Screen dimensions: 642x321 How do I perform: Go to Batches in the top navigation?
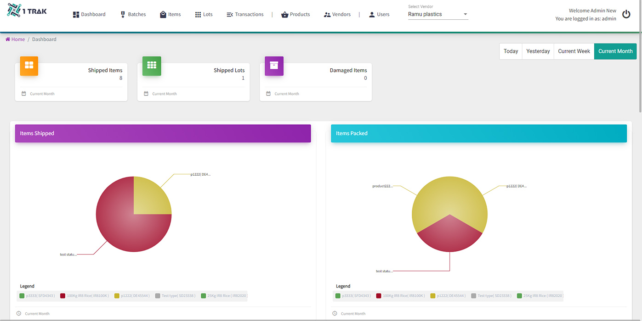(x=133, y=15)
